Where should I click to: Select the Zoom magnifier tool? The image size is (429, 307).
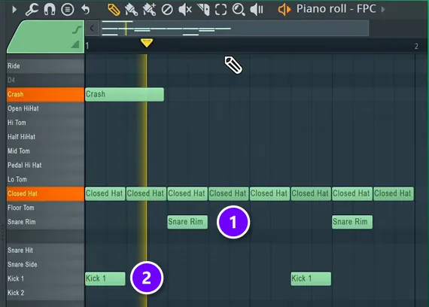click(239, 10)
